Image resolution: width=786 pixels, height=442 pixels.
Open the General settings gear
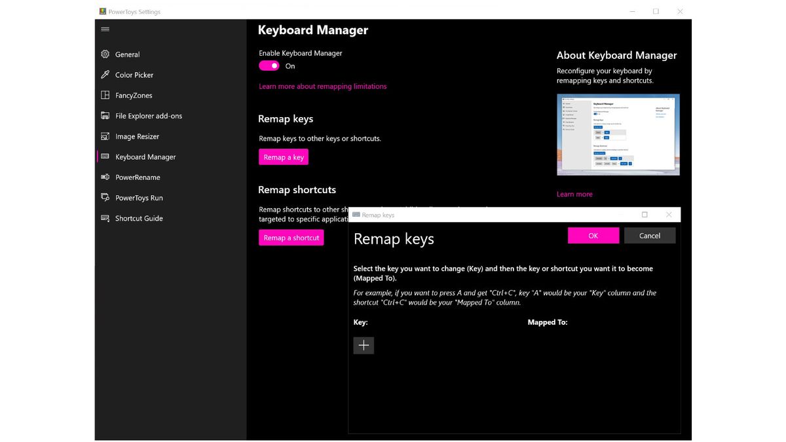(x=105, y=54)
